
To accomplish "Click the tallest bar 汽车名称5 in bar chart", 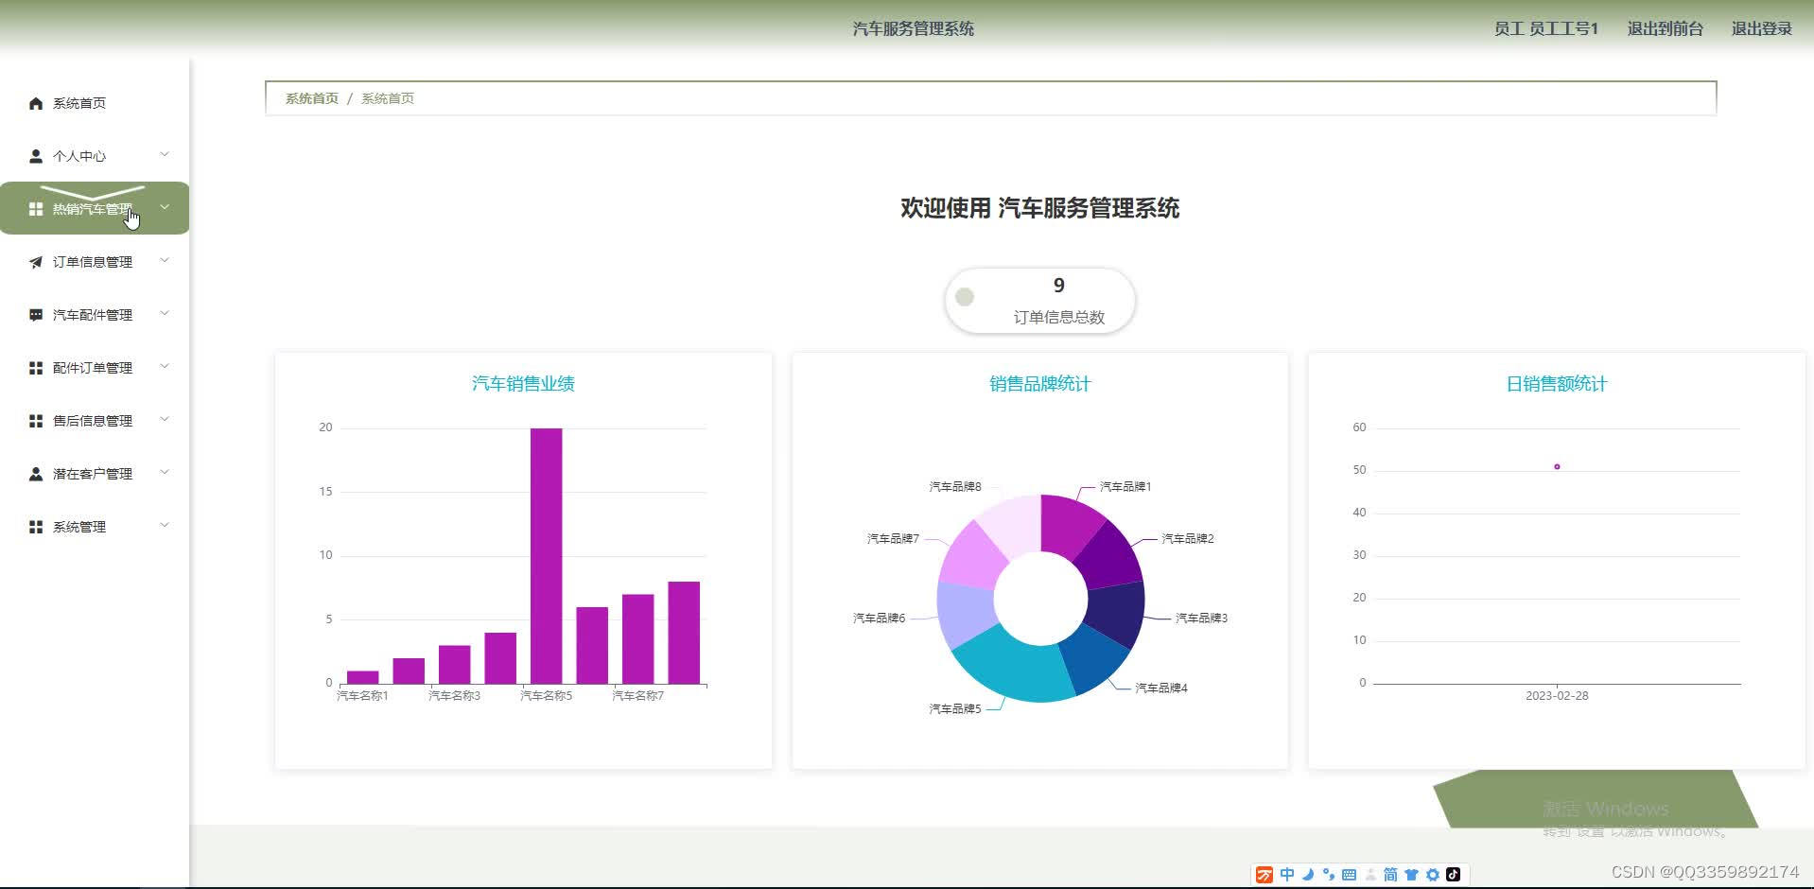I will [x=546, y=556].
